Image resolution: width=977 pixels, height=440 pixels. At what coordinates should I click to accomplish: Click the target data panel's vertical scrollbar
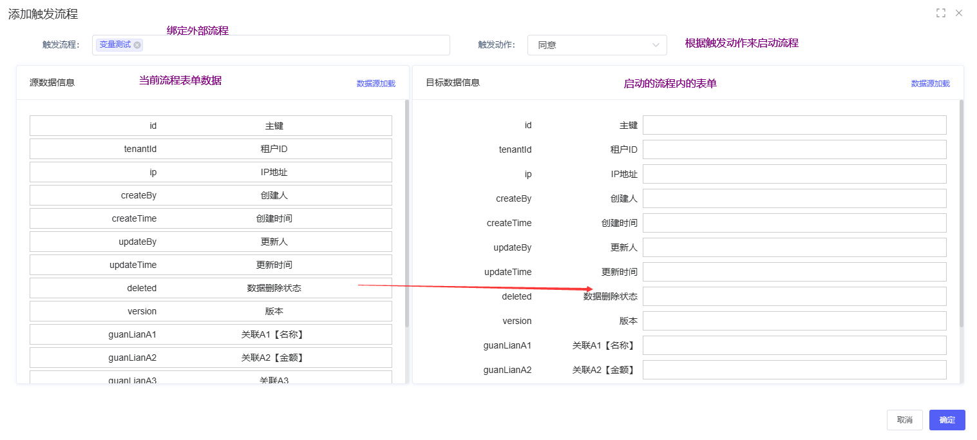point(962,213)
